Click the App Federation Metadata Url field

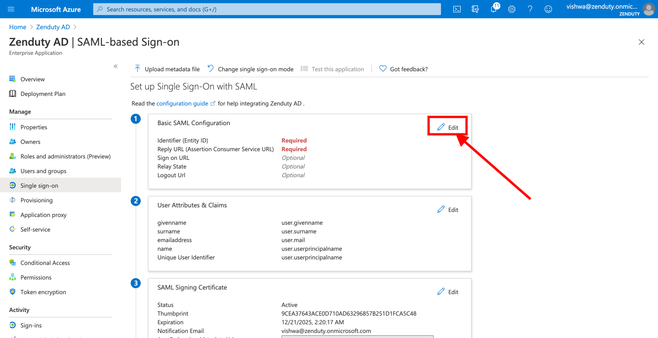[x=357, y=337]
